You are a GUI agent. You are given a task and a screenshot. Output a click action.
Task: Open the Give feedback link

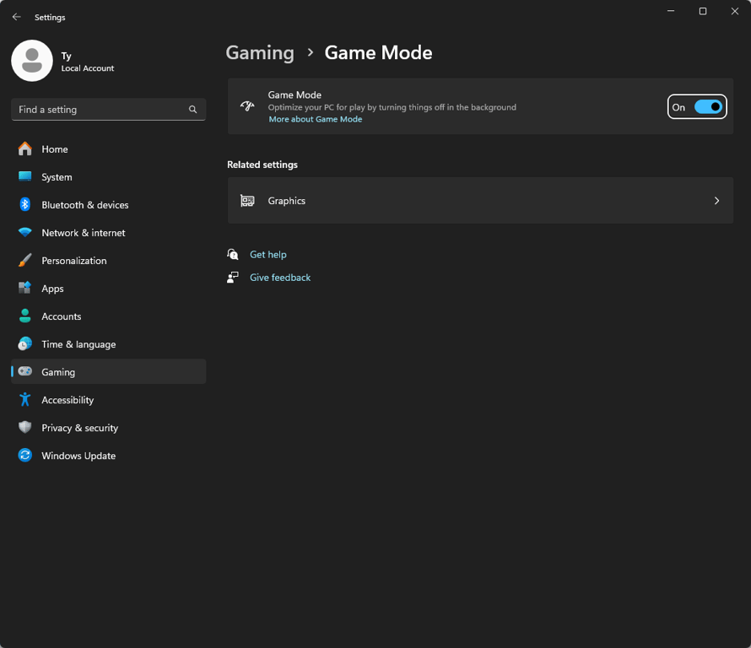click(280, 278)
